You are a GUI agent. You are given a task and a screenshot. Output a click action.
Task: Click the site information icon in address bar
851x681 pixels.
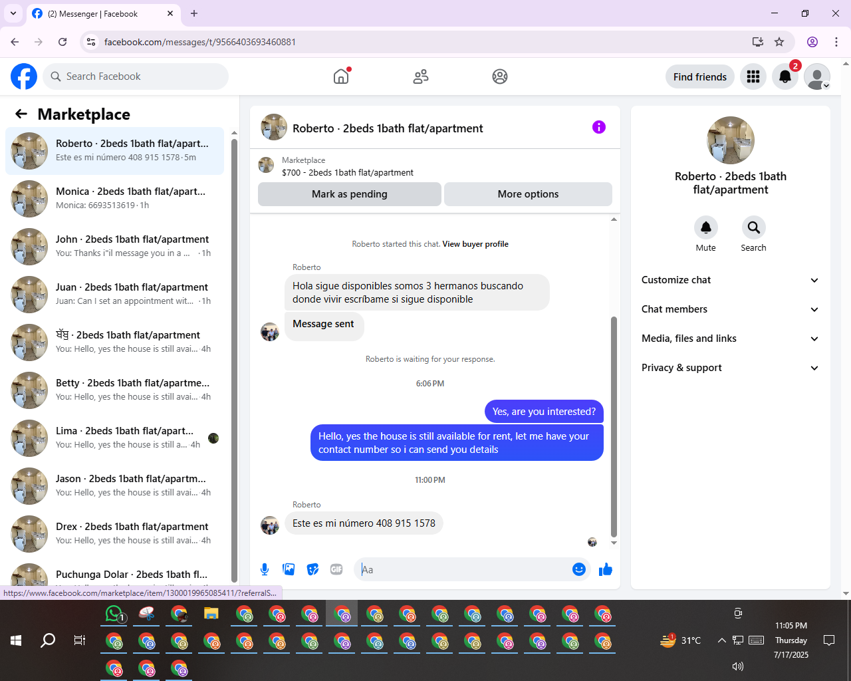pyautogui.click(x=91, y=42)
